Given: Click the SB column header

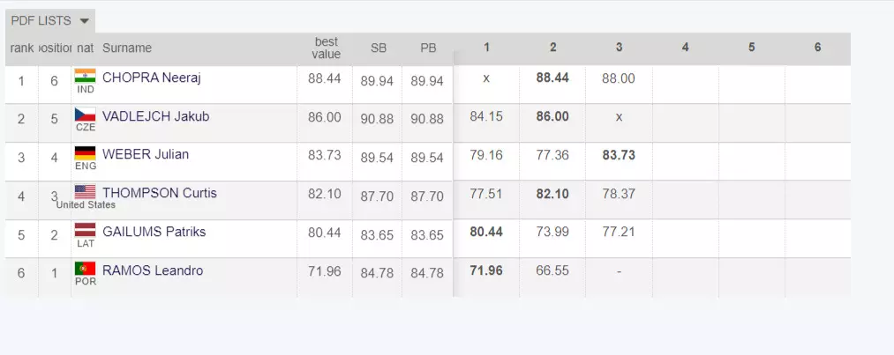Looking at the screenshot, I should click(378, 48).
